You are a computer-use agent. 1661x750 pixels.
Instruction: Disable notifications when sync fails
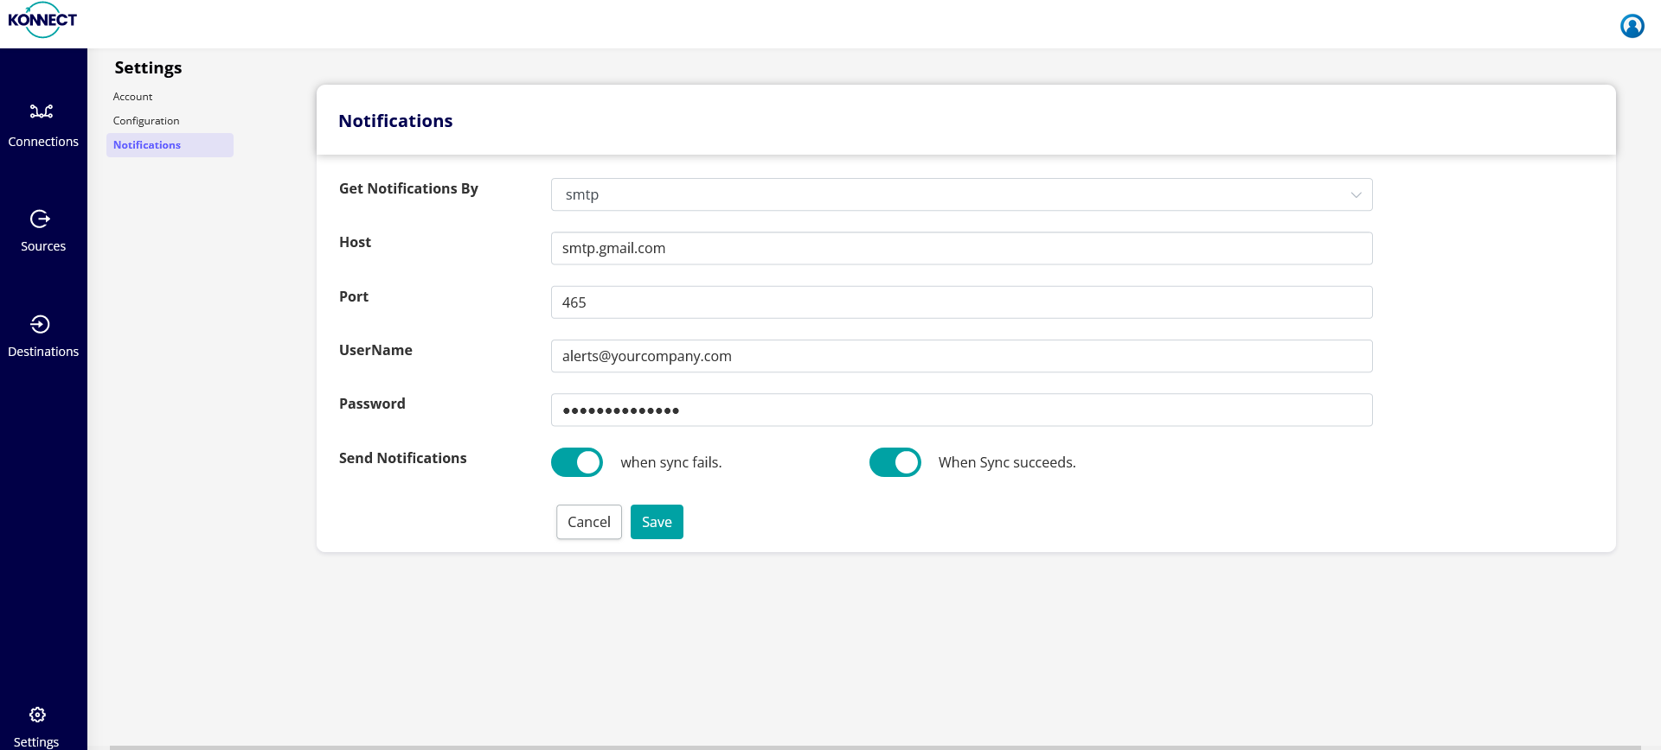click(577, 463)
